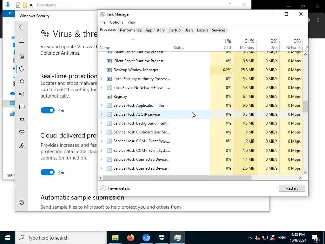Select the Registry process row
The image size is (325, 244).
(200, 97)
